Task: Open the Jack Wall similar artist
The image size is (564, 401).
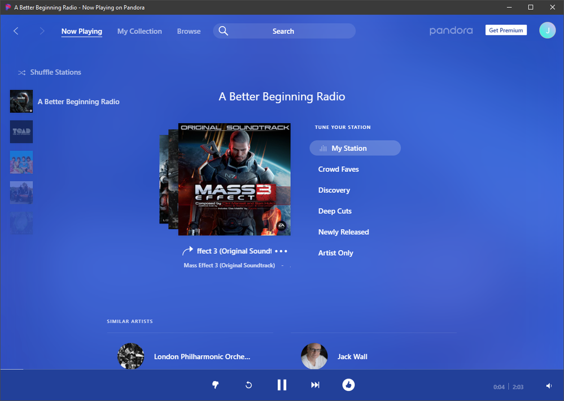Action: tap(352, 357)
